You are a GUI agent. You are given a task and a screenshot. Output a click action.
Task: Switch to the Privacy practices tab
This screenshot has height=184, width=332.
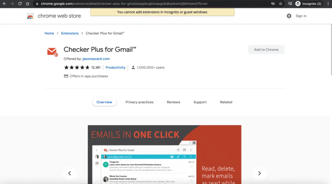click(139, 102)
